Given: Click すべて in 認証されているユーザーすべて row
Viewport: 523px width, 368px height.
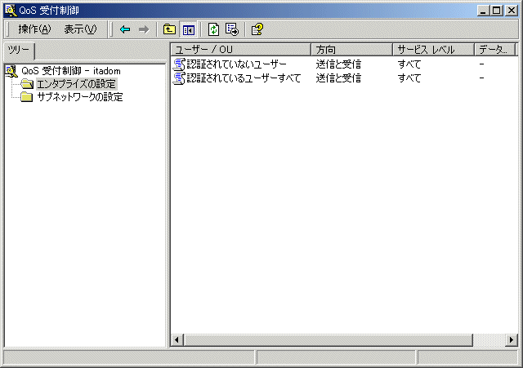Looking at the screenshot, I should 409,78.
